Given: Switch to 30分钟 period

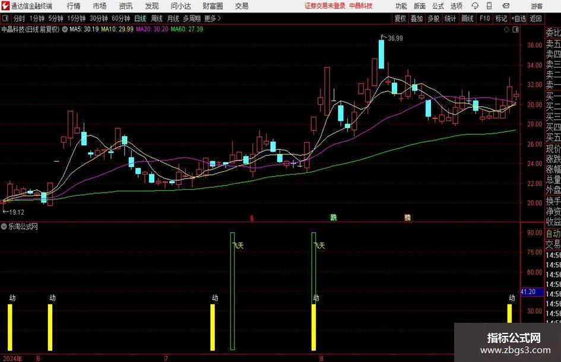Looking at the screenshot, I should click(99, 18).
